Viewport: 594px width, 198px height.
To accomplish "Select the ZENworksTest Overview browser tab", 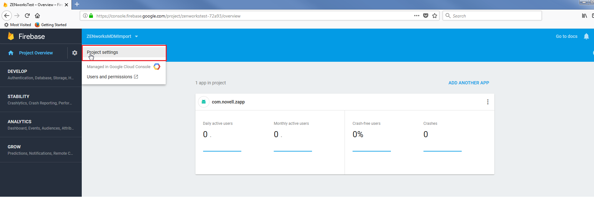I will (36, 5).
